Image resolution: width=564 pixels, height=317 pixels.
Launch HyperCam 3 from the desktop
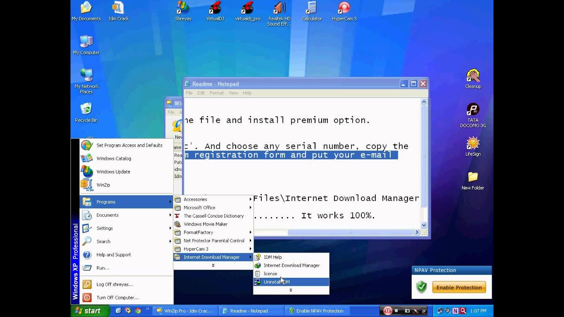[x=344, y=11]
